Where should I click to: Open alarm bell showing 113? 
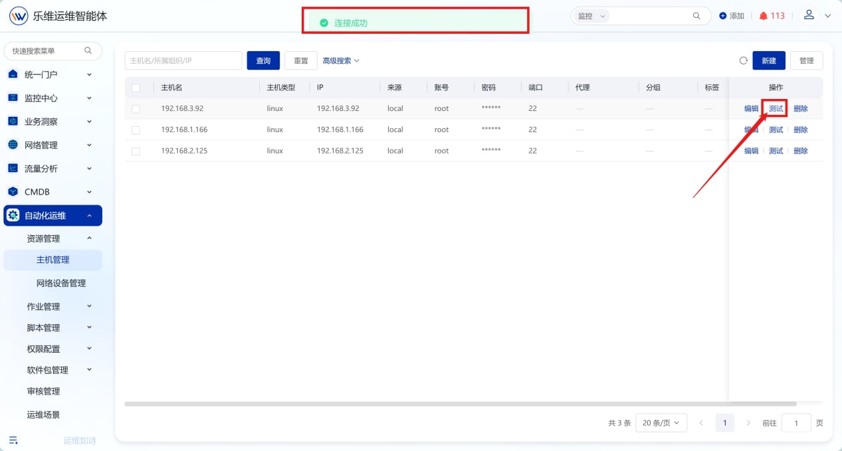click(x=764, y=16)
